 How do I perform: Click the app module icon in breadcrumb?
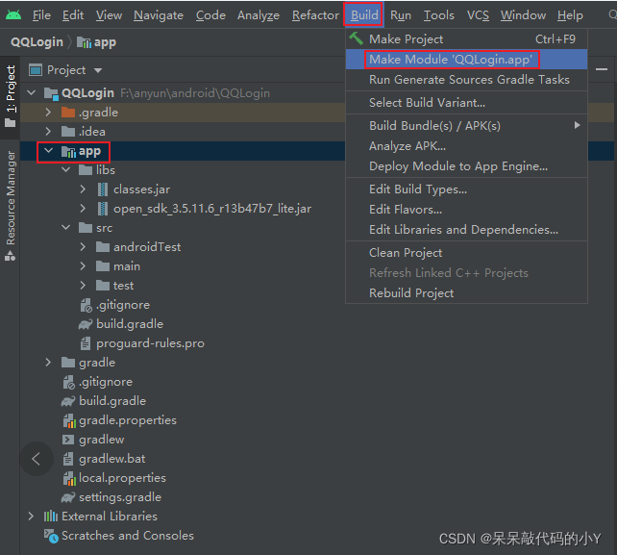[85, 42]
